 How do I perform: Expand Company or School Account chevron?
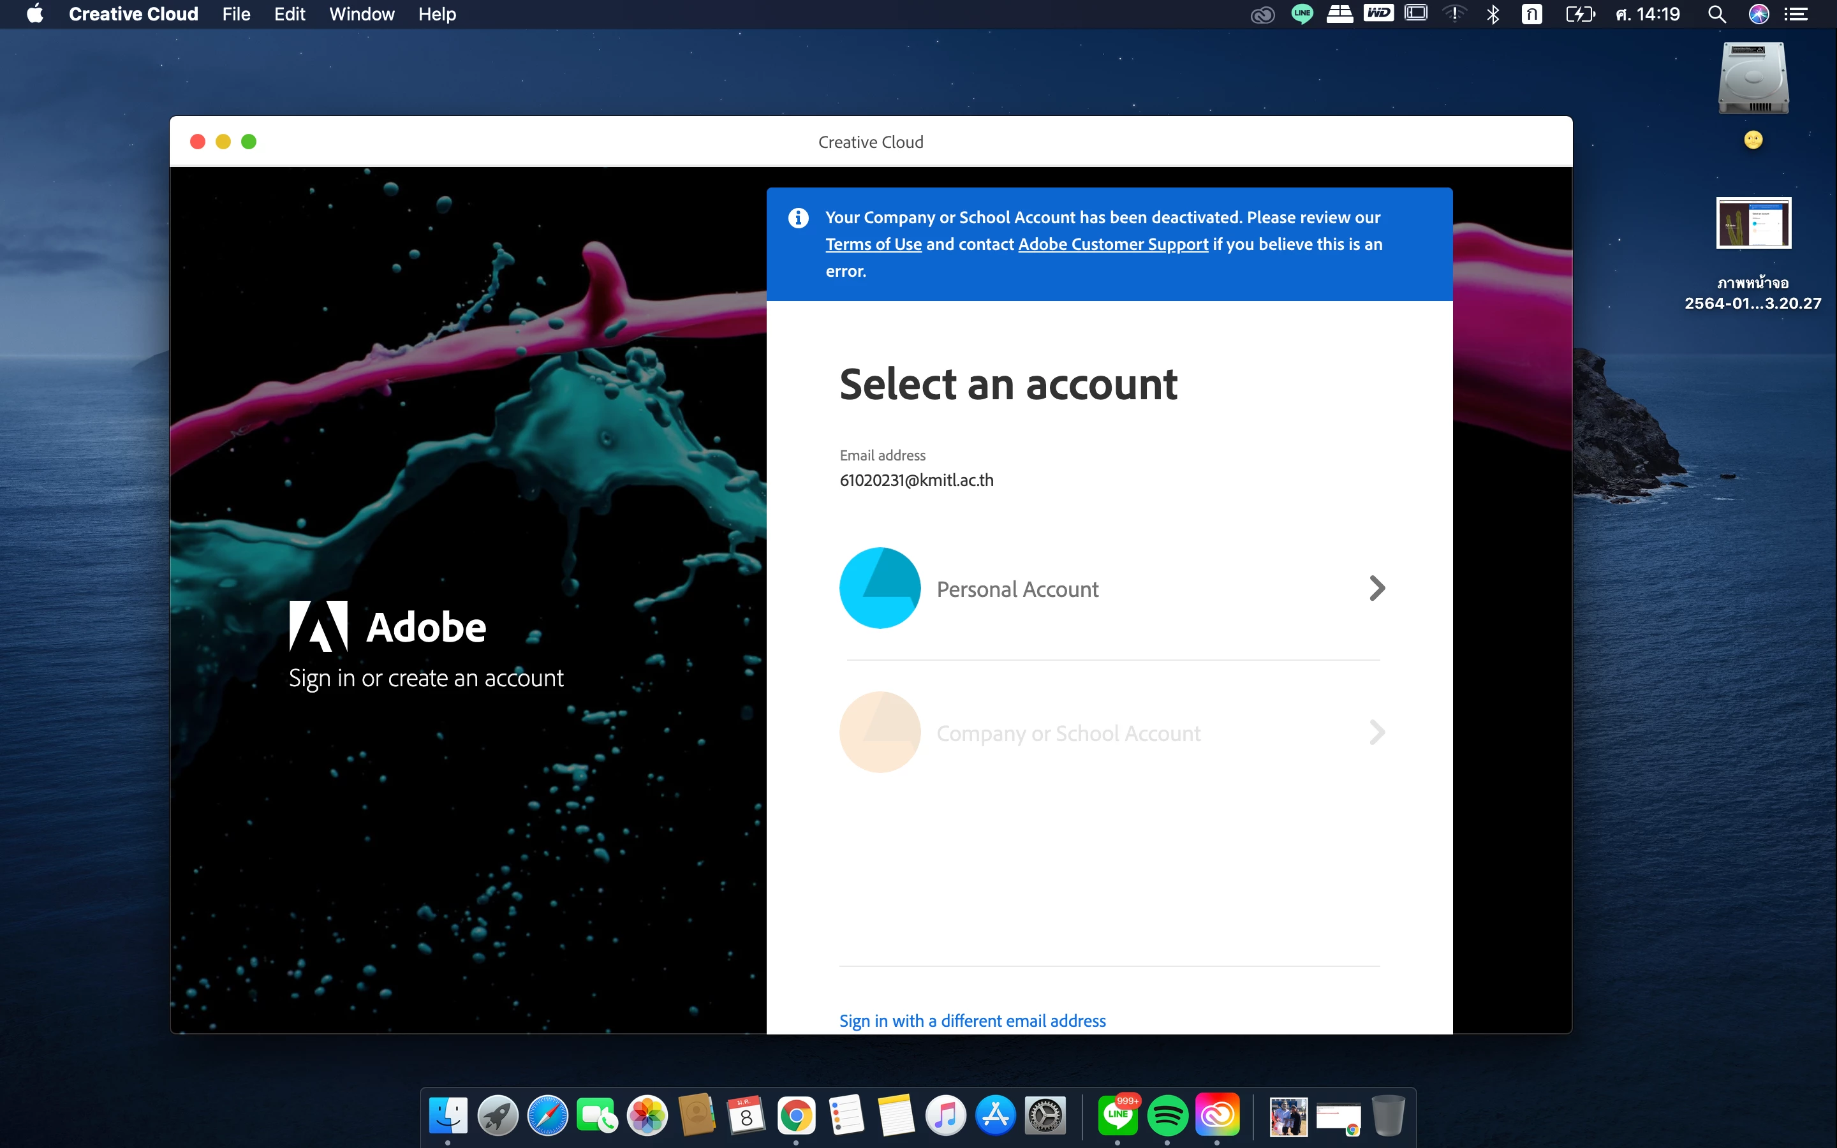point(1377,732)
